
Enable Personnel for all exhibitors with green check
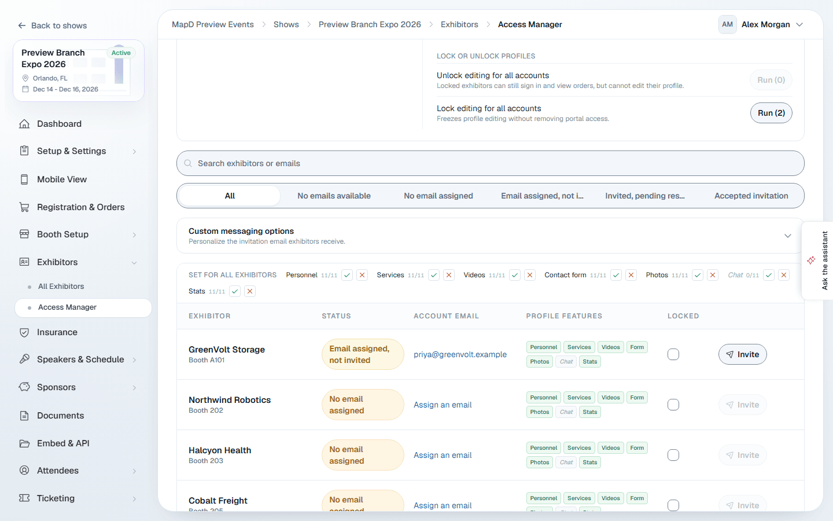pyautogui.click(x=347, y=275)
